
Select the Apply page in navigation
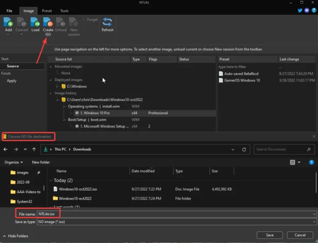click(12, 81)
